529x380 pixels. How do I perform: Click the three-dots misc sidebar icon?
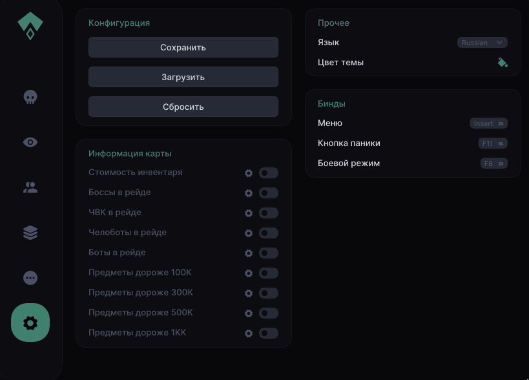[x=30, y=278]
